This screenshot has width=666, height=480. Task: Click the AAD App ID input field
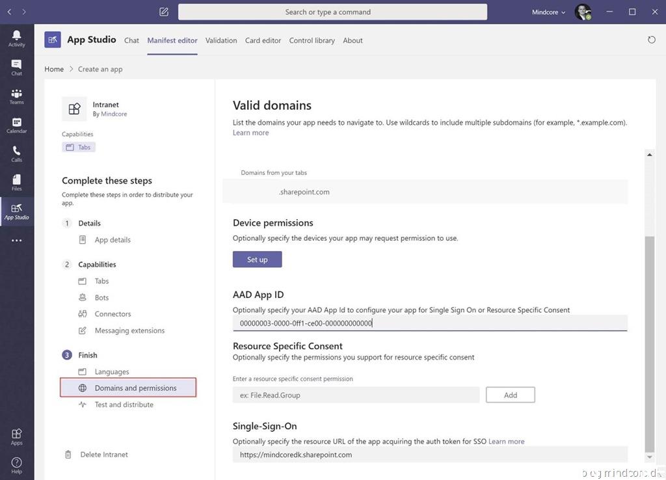click(x=429, y=323)
